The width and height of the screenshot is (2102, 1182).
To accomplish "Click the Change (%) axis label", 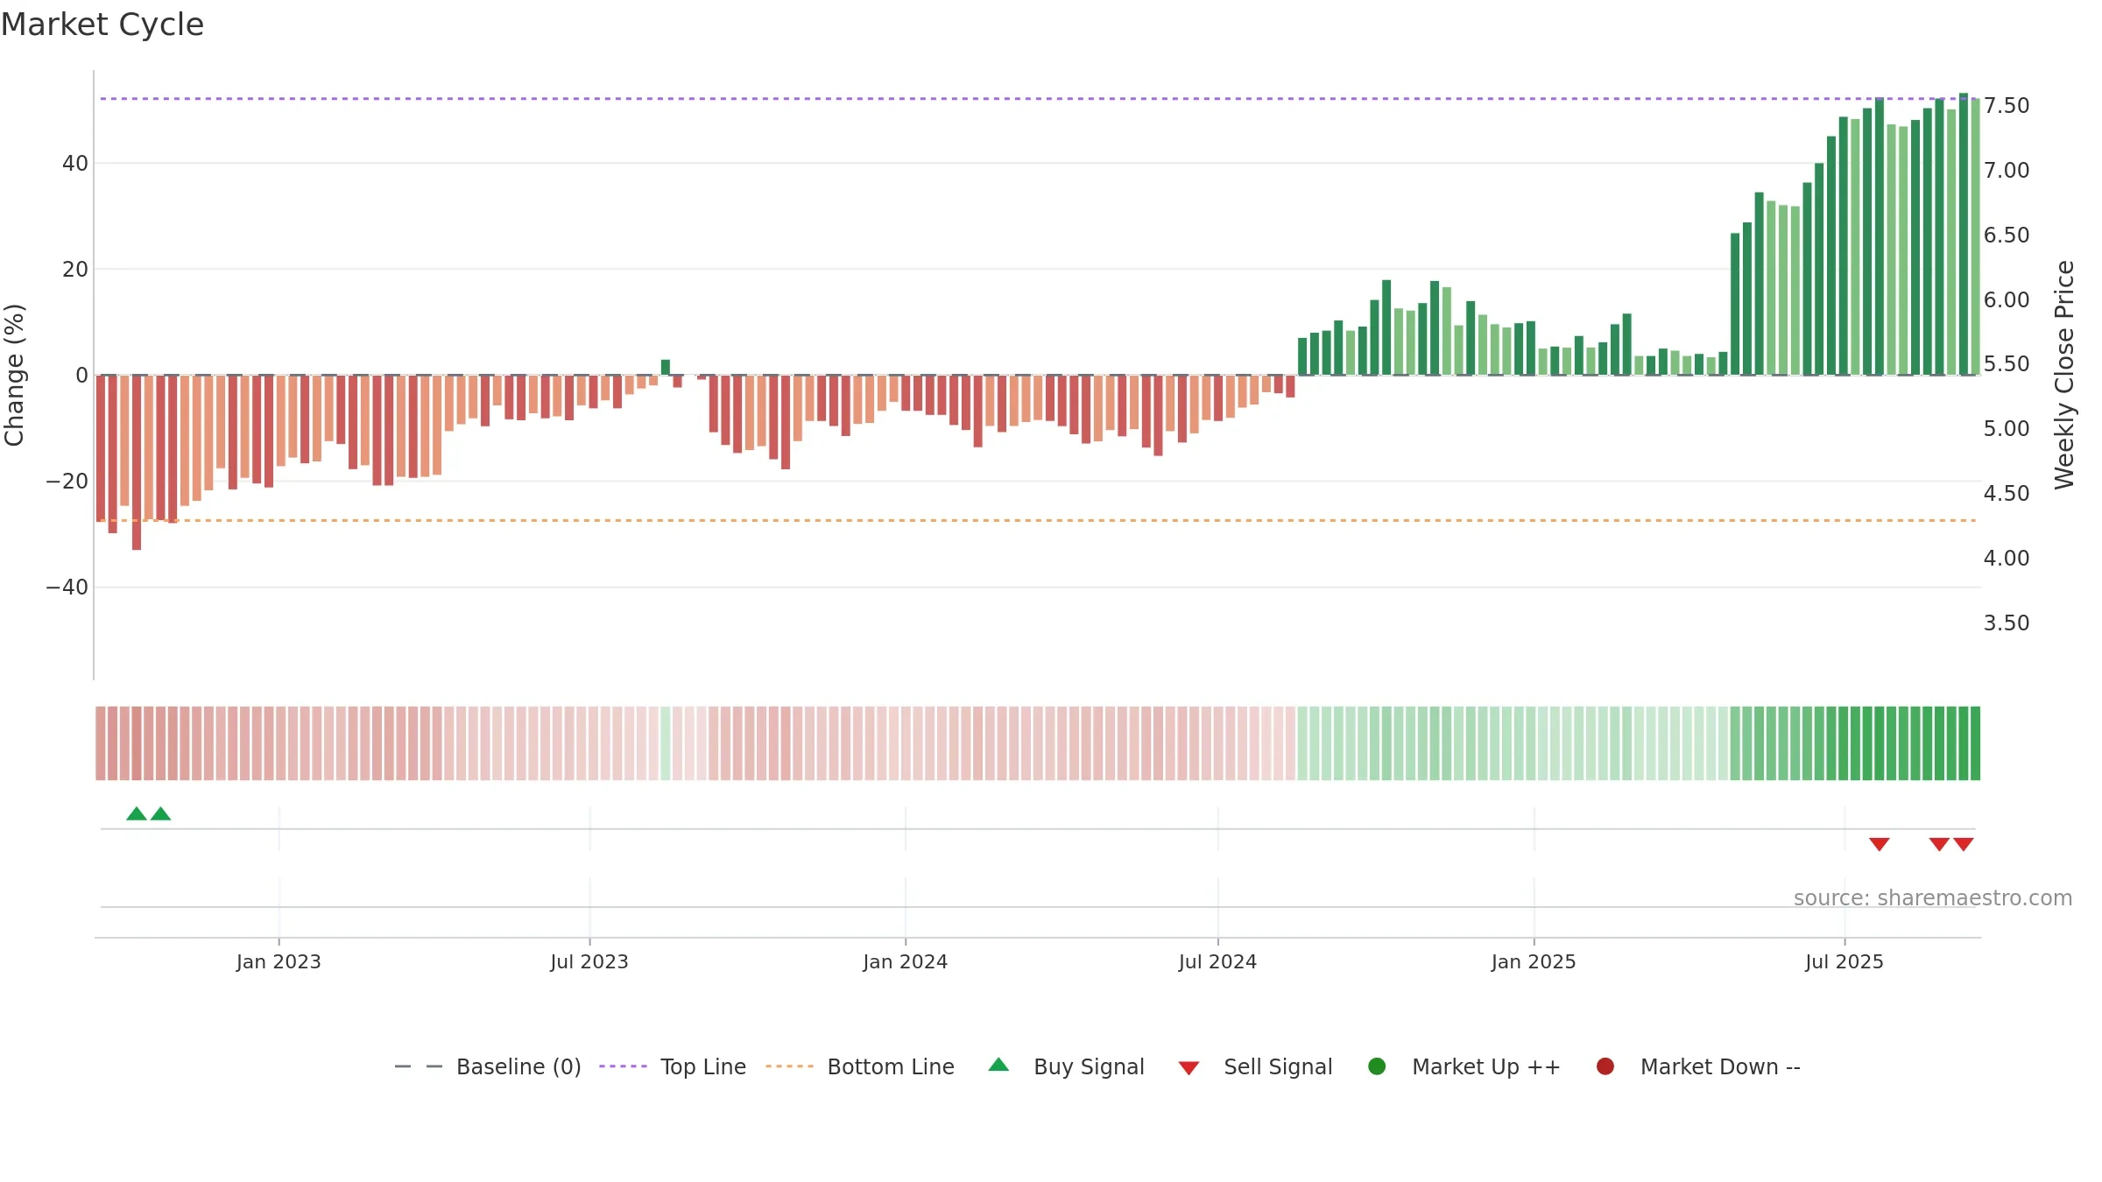I will click(14, 375).
